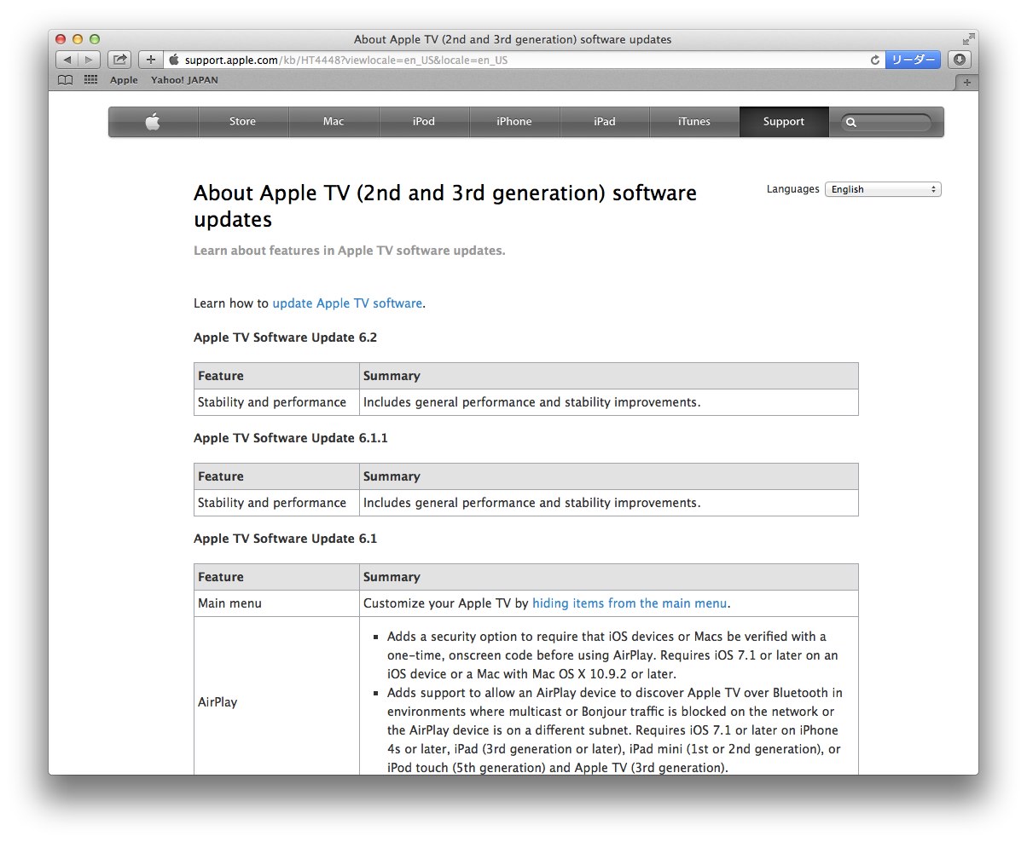Open Yahoo! JAPAN bookmark

pos(184,80)
